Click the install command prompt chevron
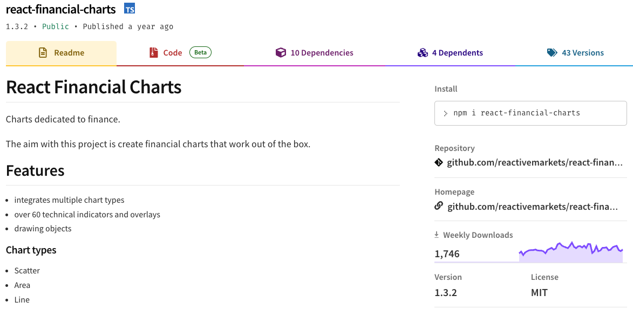This screenshot has height=309, width=633. pyautogui.click(x=446, y=113)
